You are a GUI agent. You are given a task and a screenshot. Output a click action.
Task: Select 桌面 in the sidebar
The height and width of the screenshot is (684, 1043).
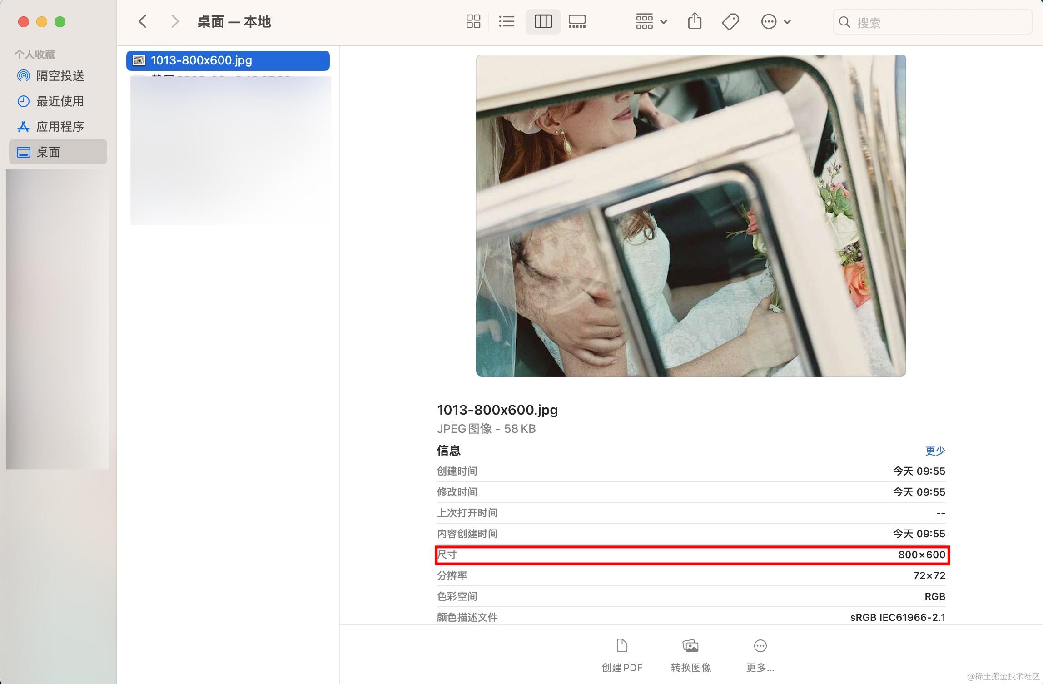coord(58,152)
